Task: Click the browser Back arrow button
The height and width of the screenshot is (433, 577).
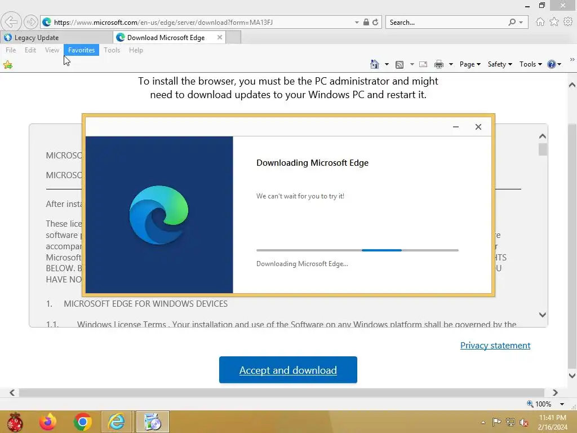Action: tap(11, 22)
